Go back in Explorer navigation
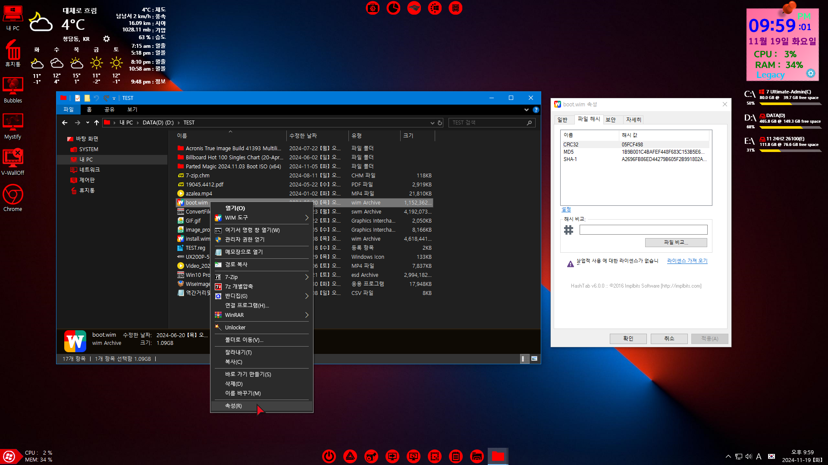The image size is (828, 465). click(x=65, y=123)
